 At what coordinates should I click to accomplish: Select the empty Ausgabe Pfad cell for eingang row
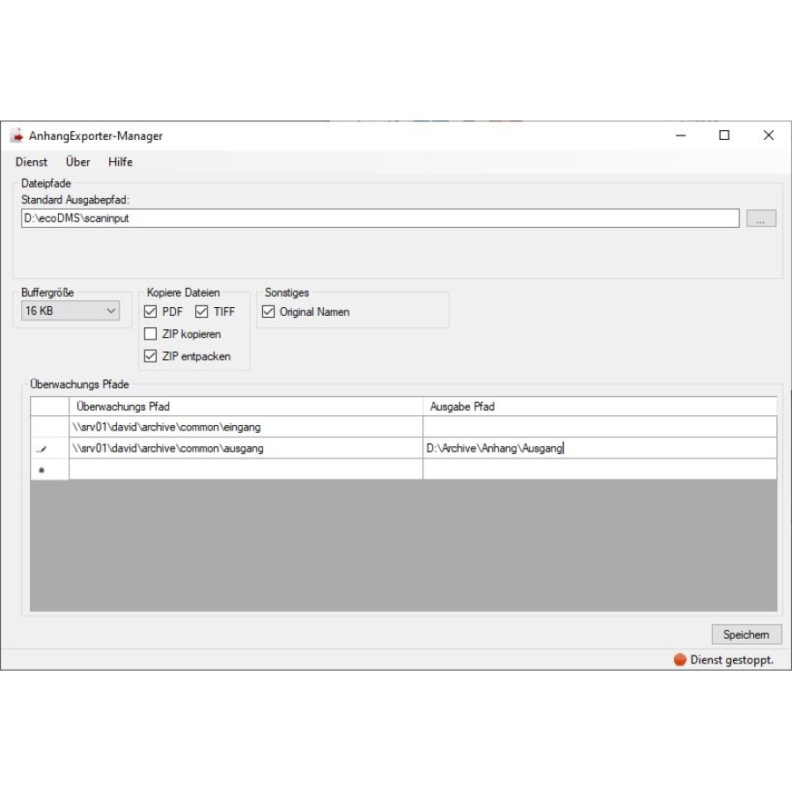click(x=598, y=427)
